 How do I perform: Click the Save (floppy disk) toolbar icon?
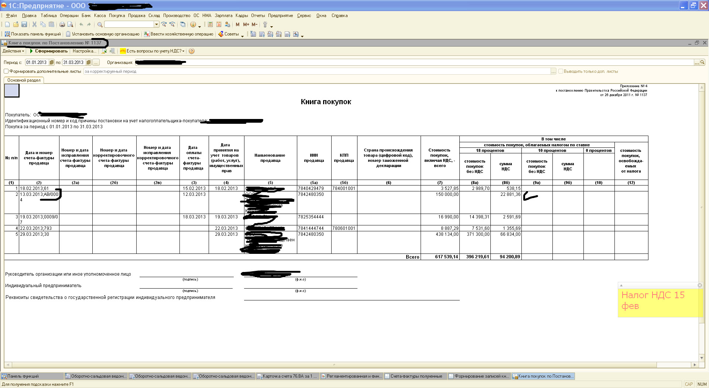click(24, 24)
